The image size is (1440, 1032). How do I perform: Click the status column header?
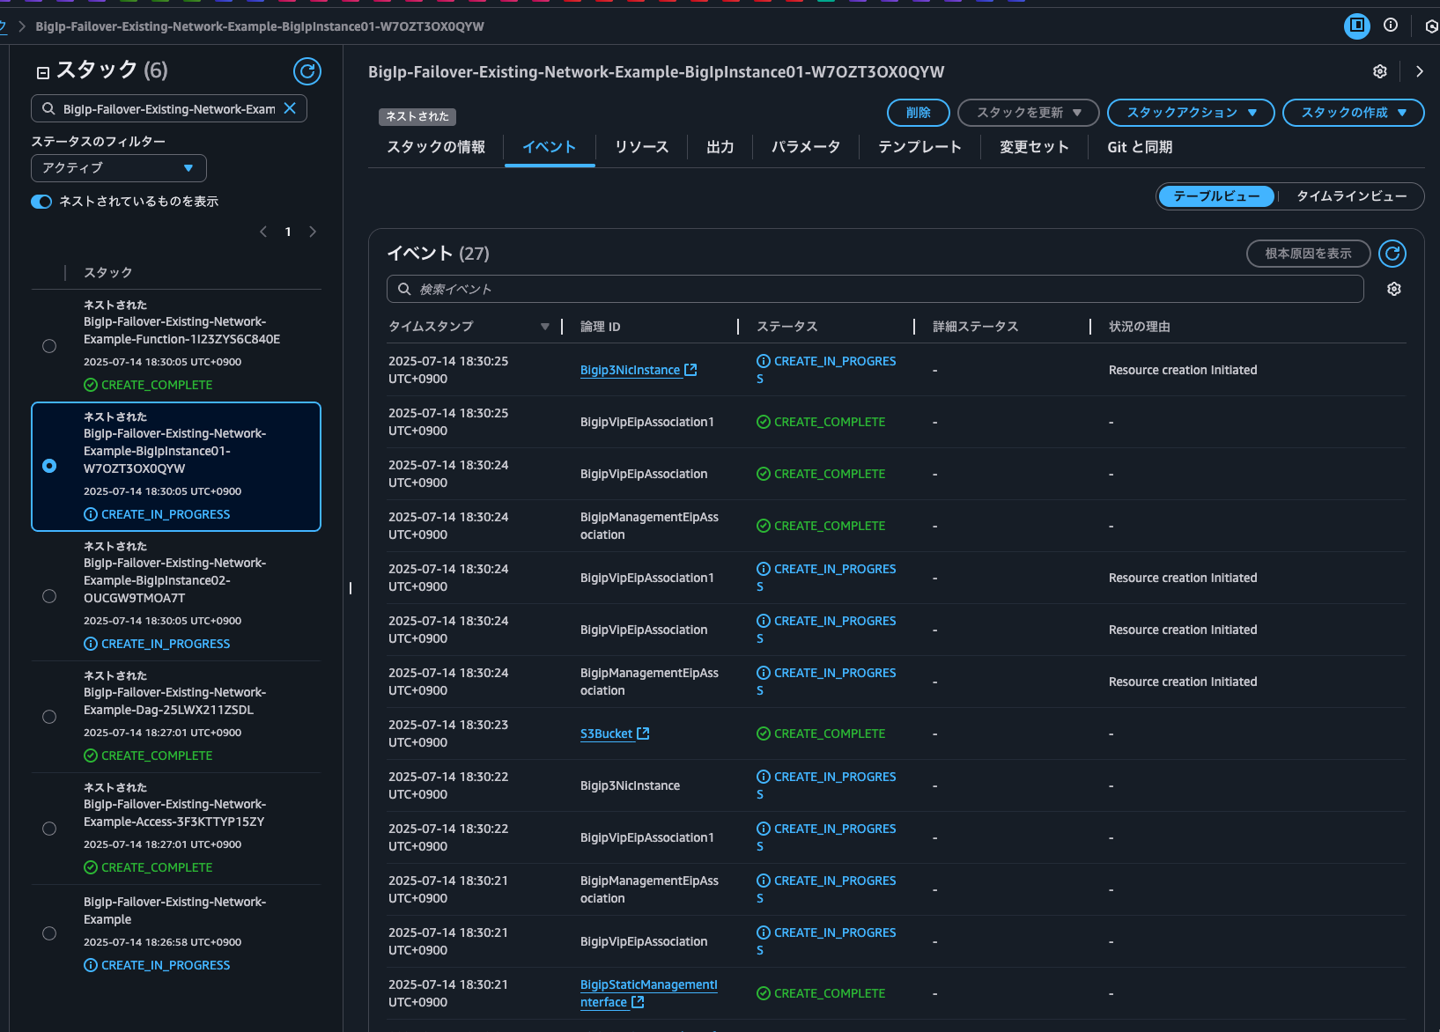click(786, 327)
